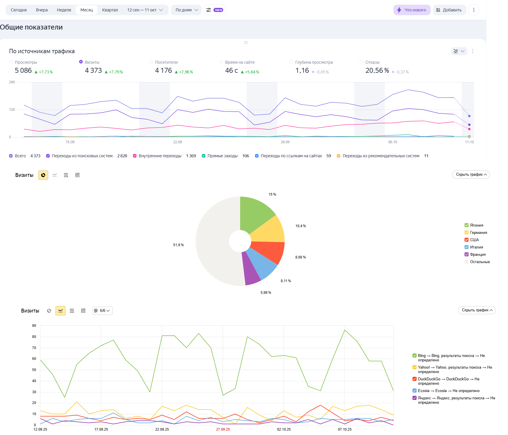The height and width of the screenshot is (435, 508).
Task: Uncheck the Япония legend checkbox
Action: (x=467, y=225)
